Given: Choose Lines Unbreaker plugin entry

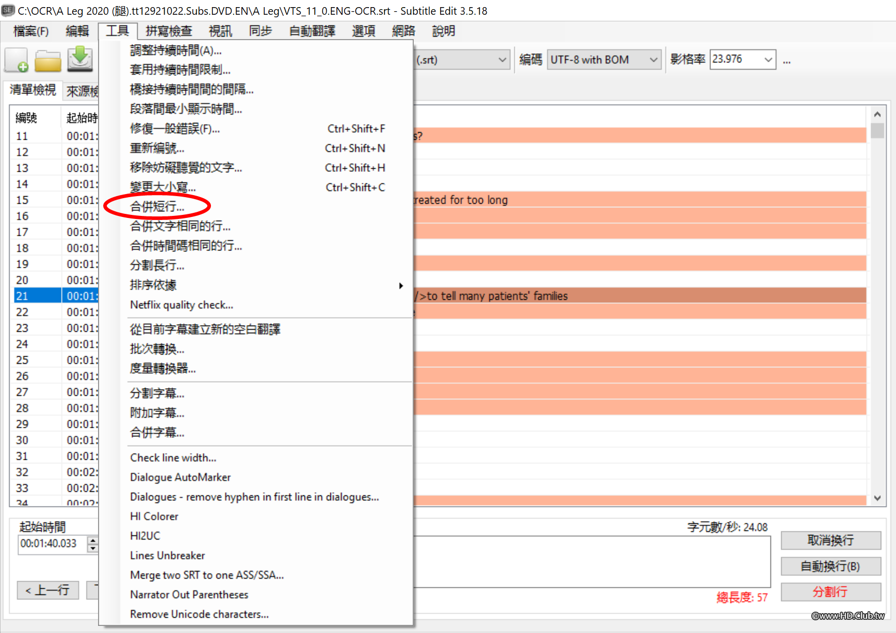Looking at the screenshot, I should (x=257, y=555).
